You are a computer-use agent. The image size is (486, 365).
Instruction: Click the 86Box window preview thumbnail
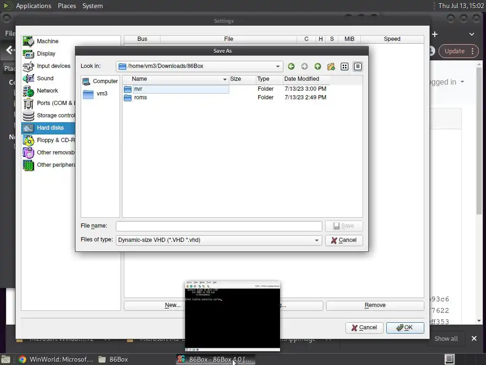tap(233, 316)
